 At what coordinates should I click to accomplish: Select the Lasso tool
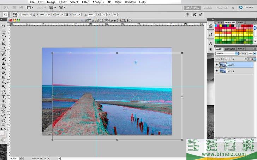point(4,35)
